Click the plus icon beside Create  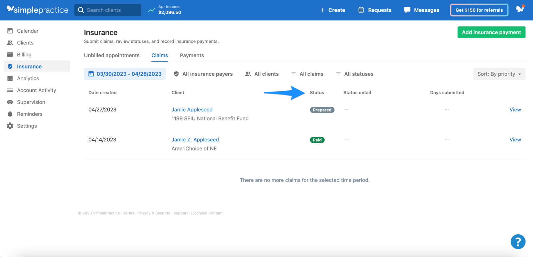point(322,10)
